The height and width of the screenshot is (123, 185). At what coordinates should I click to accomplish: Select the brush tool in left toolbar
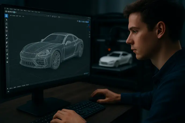(7, 39)
